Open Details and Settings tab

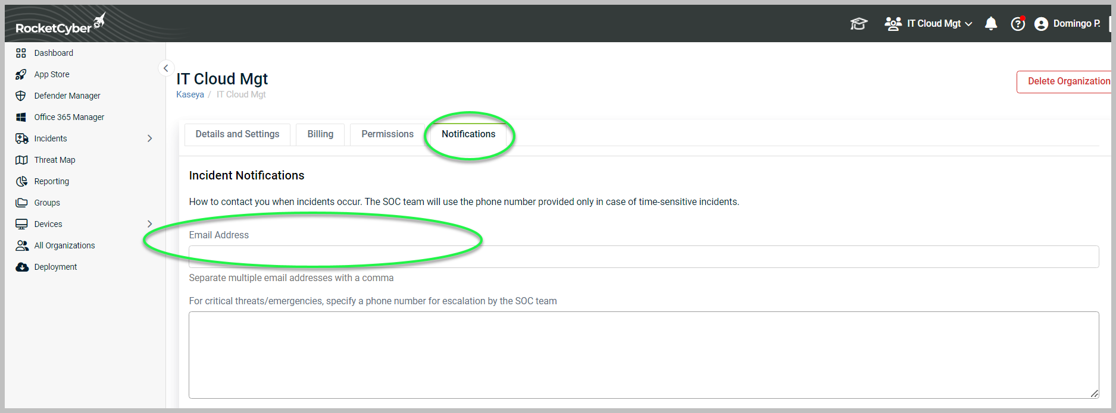[x=237, y=134]
